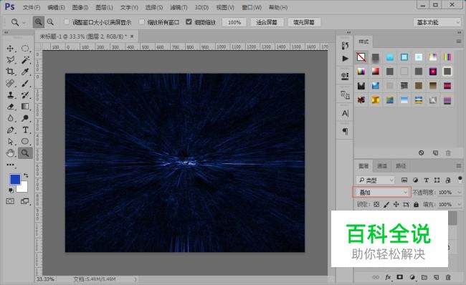Switch to the Channels tab
The height and width of the screenshot is (285, 466).
click(382, 166)
